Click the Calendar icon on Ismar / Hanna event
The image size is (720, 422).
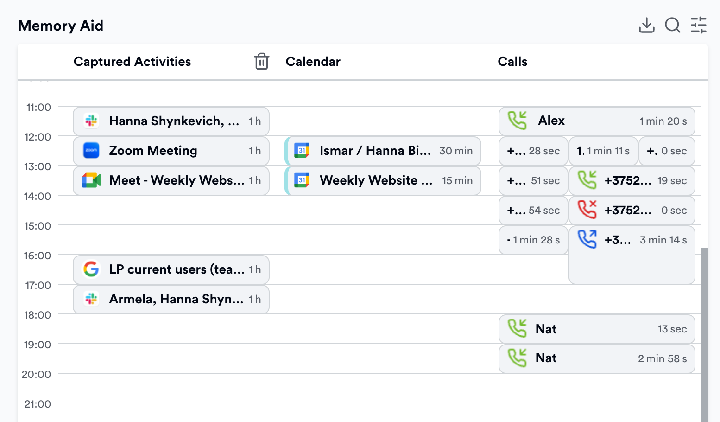pos(302,151)
